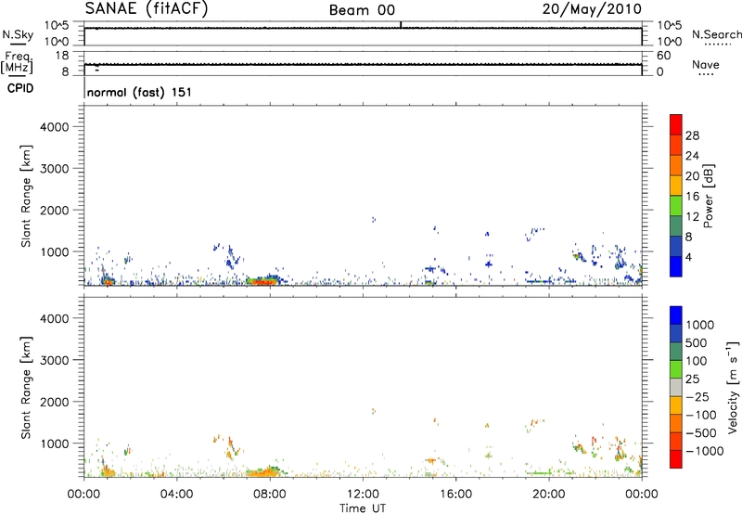Click the green 12-16 dB Power color segment
Image resolution: width=742 pixels, height=514 pixels.
pyautogui.click(x=676, y=206)
